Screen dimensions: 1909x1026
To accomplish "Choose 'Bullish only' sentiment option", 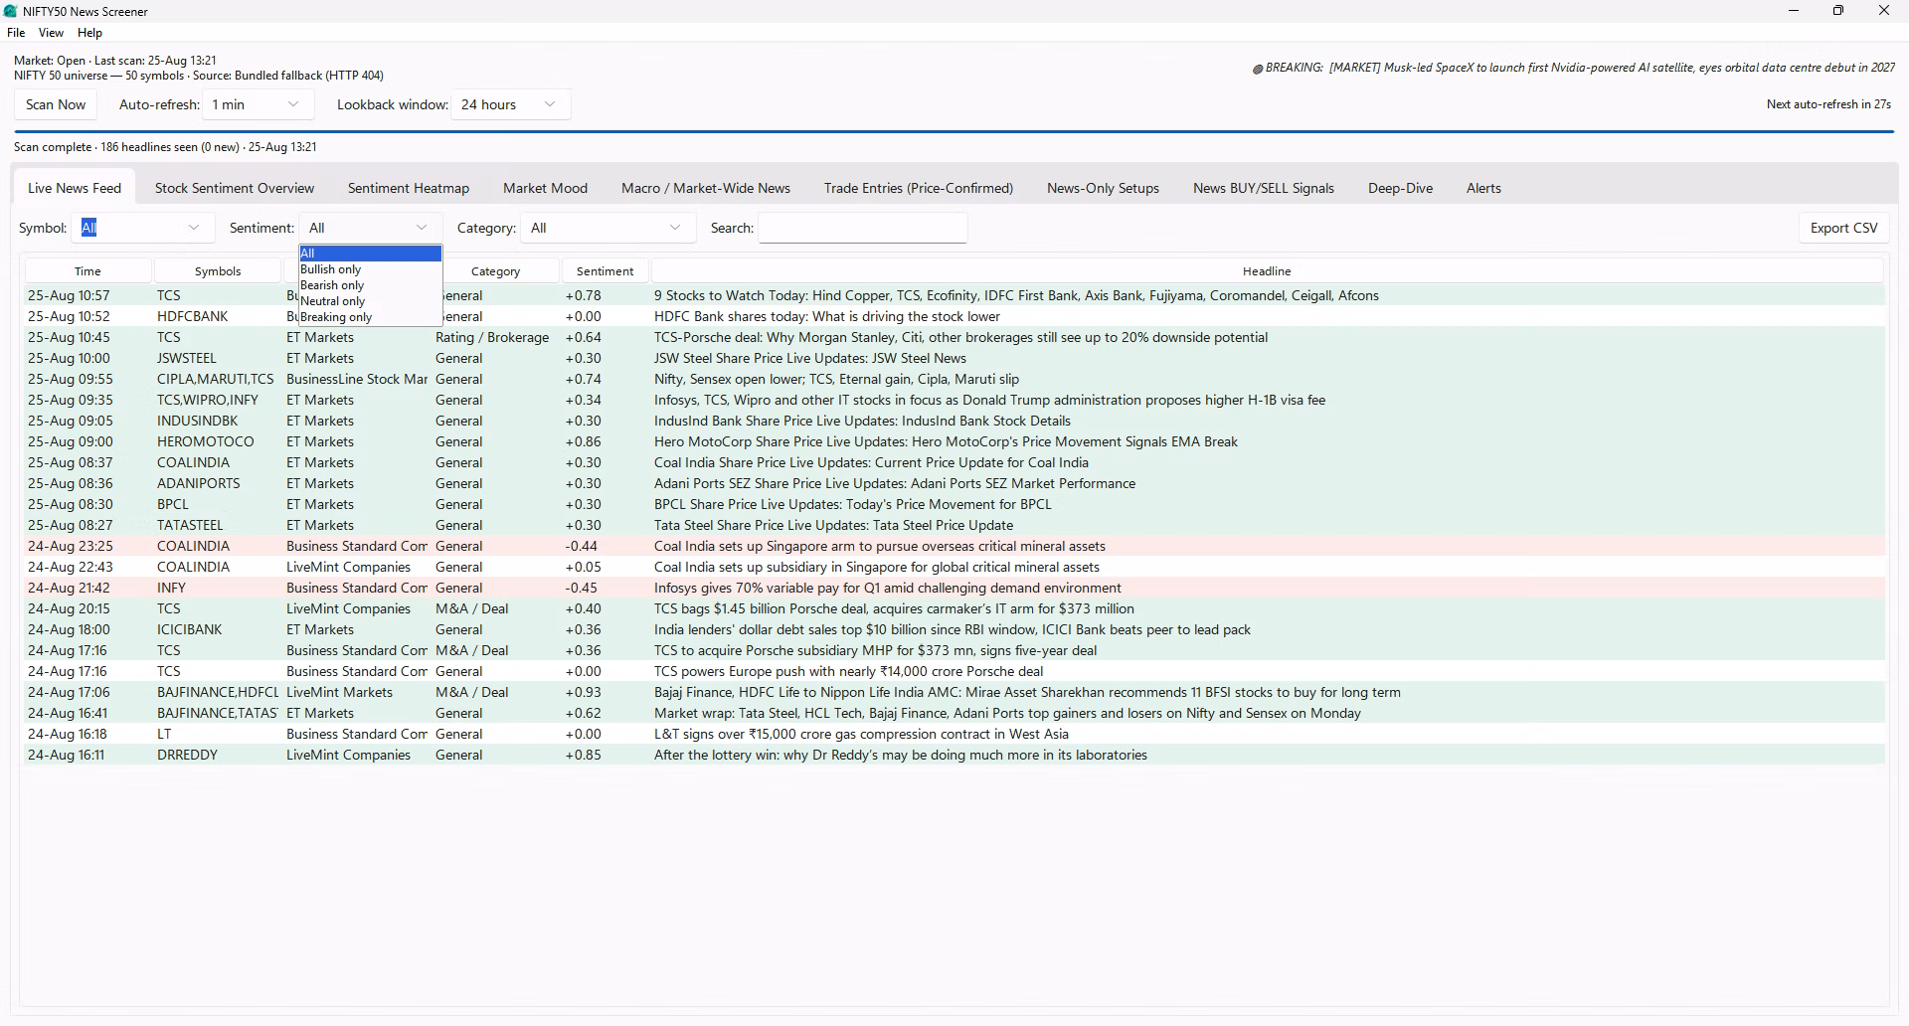I will click(370, 269).
